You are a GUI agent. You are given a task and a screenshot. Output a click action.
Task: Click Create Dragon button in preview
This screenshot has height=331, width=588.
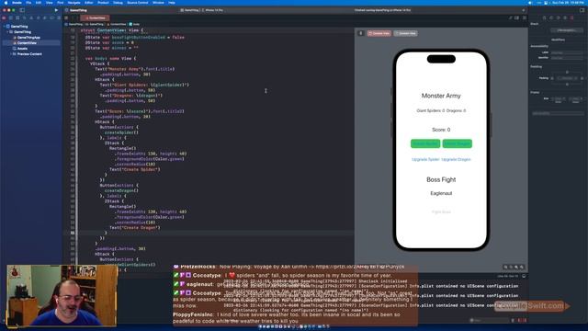click(457, 143)
